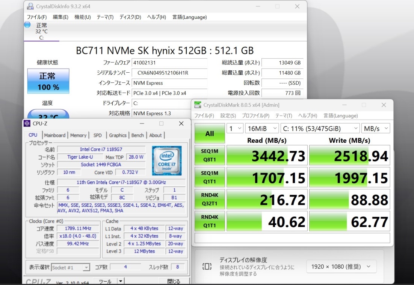Click the CrystalDiskMark app icon in title bar

click(x=198, y=105)
